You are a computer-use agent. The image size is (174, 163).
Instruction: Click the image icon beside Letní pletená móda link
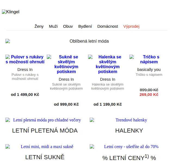click(8, 120)
